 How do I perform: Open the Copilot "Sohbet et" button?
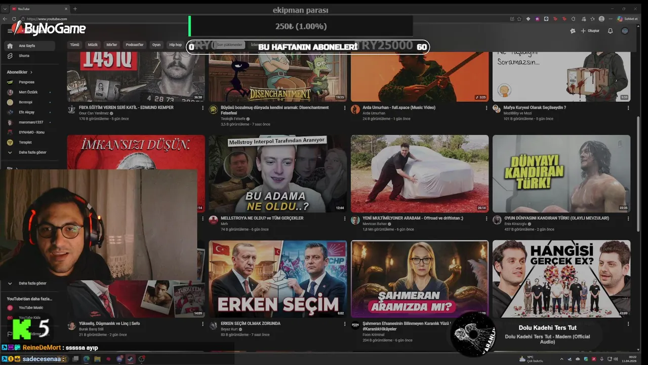pyautogui.click(x=627, y=19)
